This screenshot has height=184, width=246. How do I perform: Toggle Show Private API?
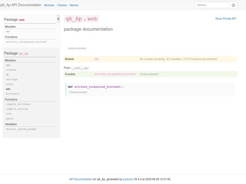(225, 19)
